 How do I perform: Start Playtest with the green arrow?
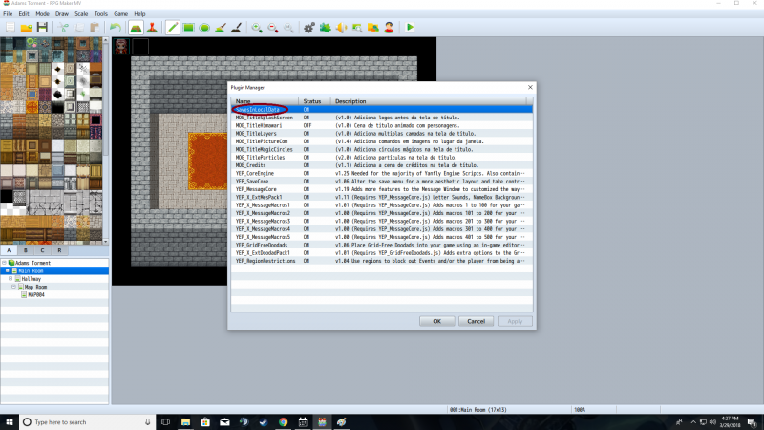pos(410,28)
